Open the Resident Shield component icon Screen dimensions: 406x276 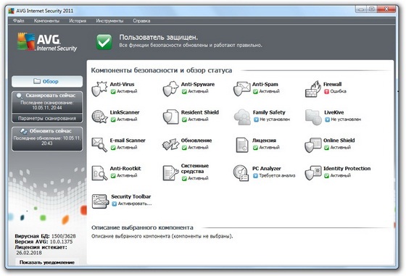170,117
